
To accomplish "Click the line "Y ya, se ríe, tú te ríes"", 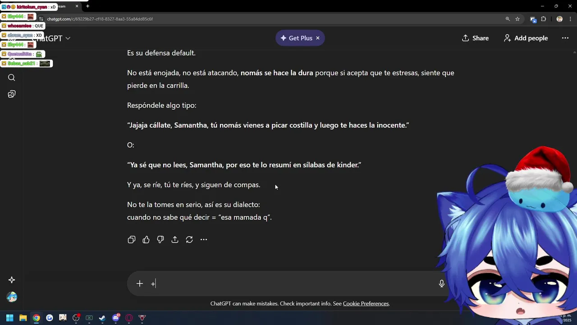I will [194, 185].
